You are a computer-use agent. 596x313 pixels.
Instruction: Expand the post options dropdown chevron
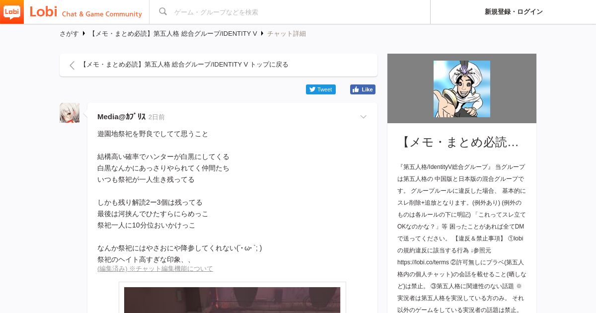[x=363, y=117]
